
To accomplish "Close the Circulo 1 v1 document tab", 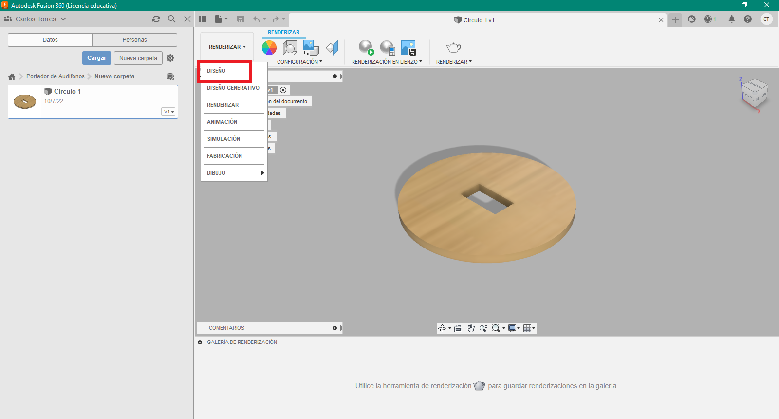I will click(x=661, y=20).
